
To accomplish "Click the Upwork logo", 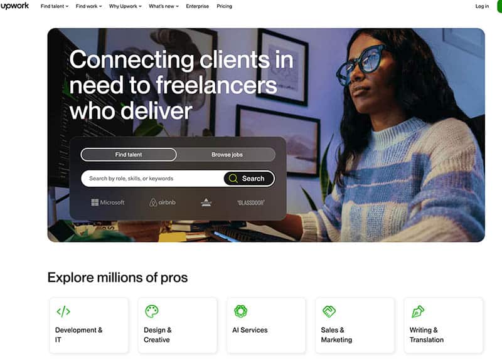I will [x=14, y=6].
